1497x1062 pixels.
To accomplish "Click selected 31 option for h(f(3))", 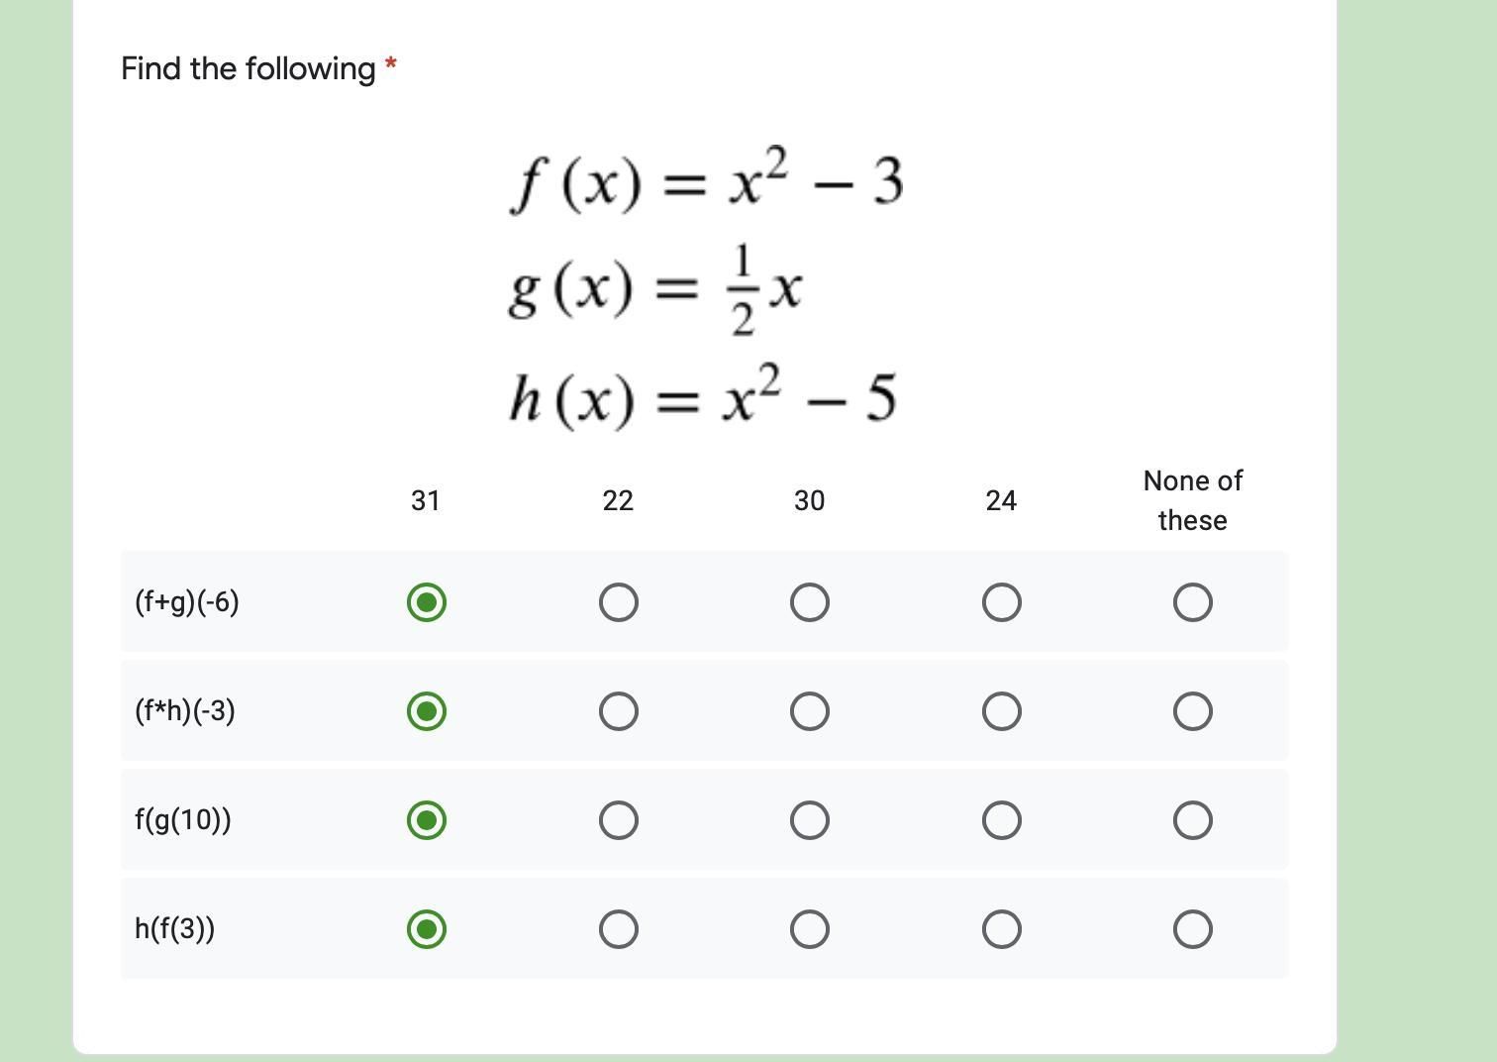I will (426, 929).
